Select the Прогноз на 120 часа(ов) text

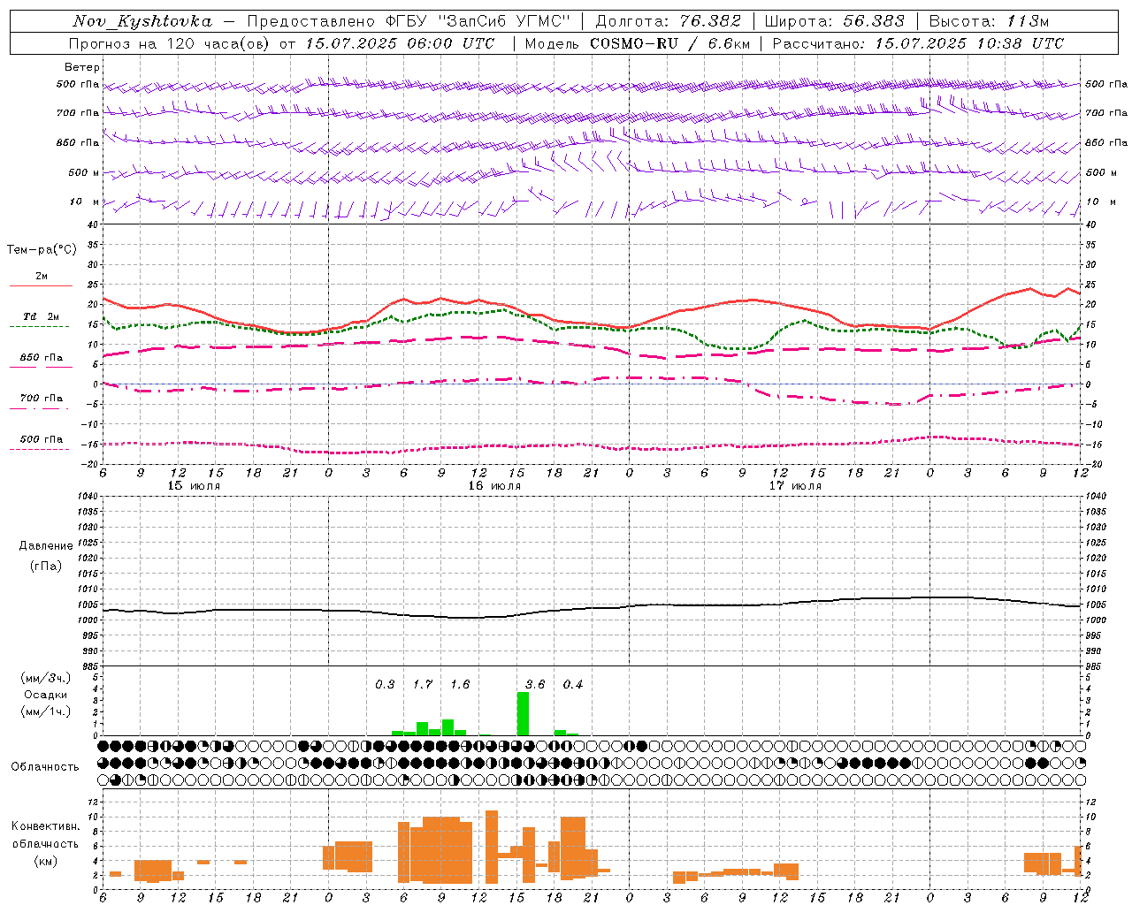(x=170, y=43)
